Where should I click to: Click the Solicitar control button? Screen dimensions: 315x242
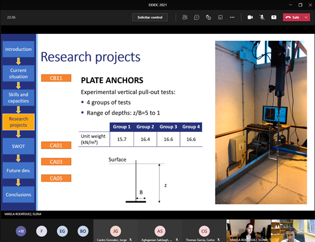pos(150,17)
